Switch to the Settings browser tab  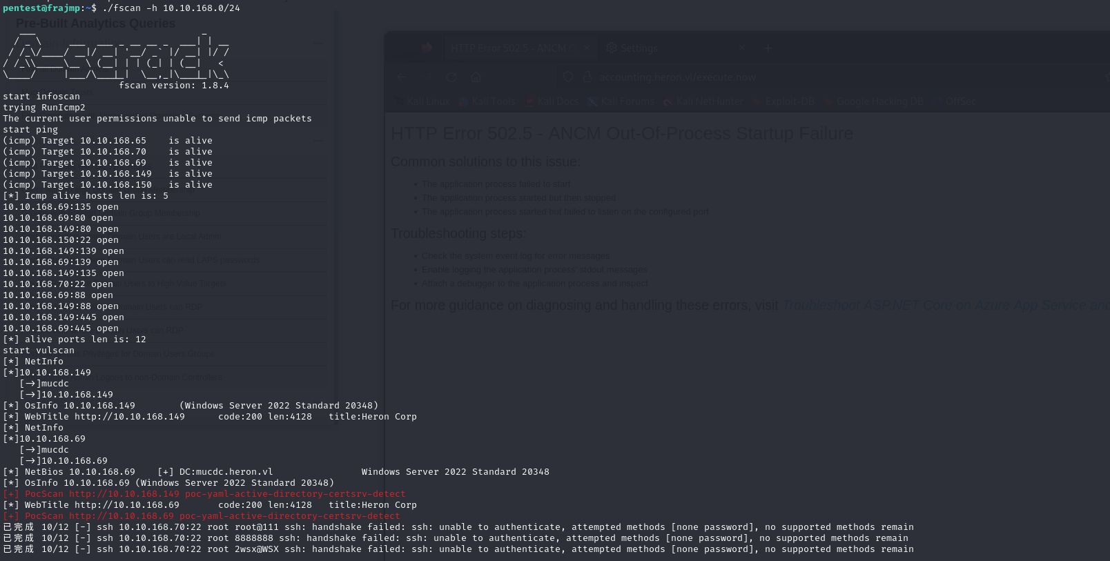pos(639,48)
